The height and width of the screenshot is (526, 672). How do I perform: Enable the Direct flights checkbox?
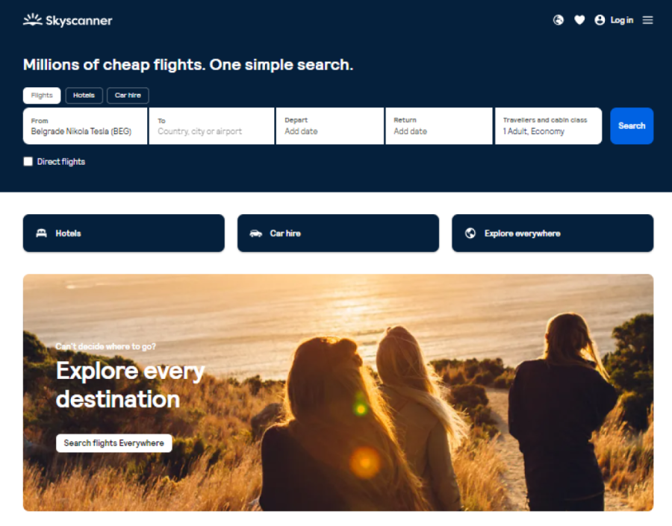click(x=28, y=161)
